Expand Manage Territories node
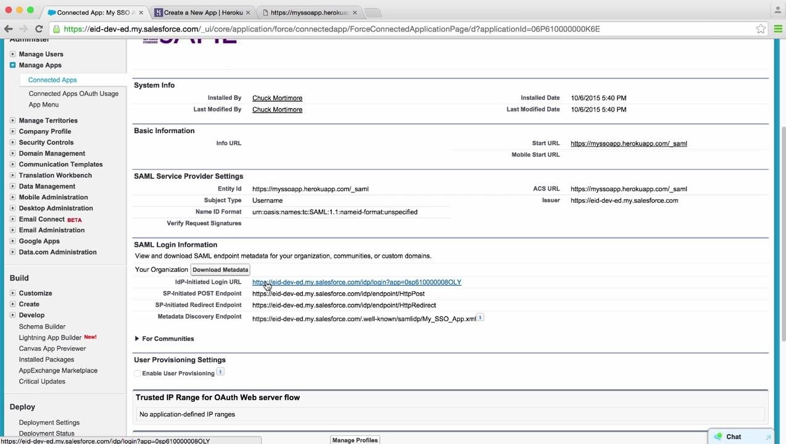This screenshot has width=786, height=444. coord(12,120)
